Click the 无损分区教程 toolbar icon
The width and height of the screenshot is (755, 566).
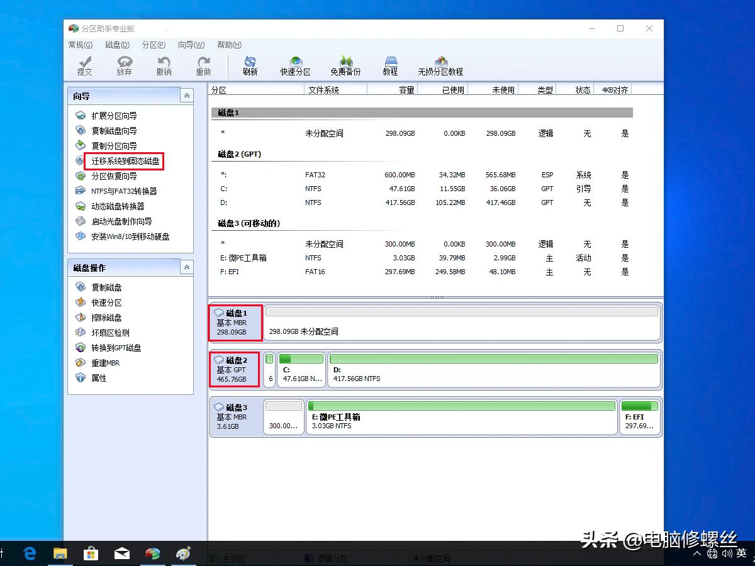point(440,65)
